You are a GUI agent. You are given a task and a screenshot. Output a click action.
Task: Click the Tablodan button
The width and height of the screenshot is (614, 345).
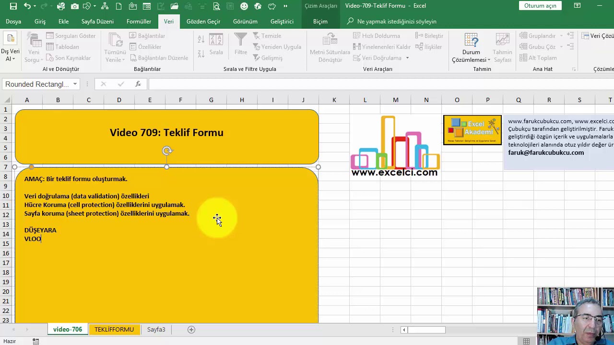(62, 47)
